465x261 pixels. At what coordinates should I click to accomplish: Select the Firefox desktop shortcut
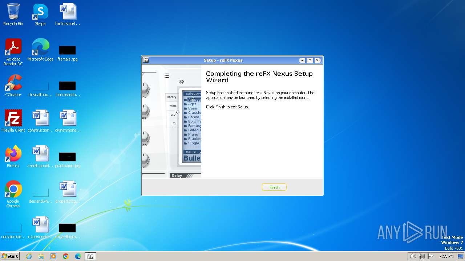coord(13,157)
